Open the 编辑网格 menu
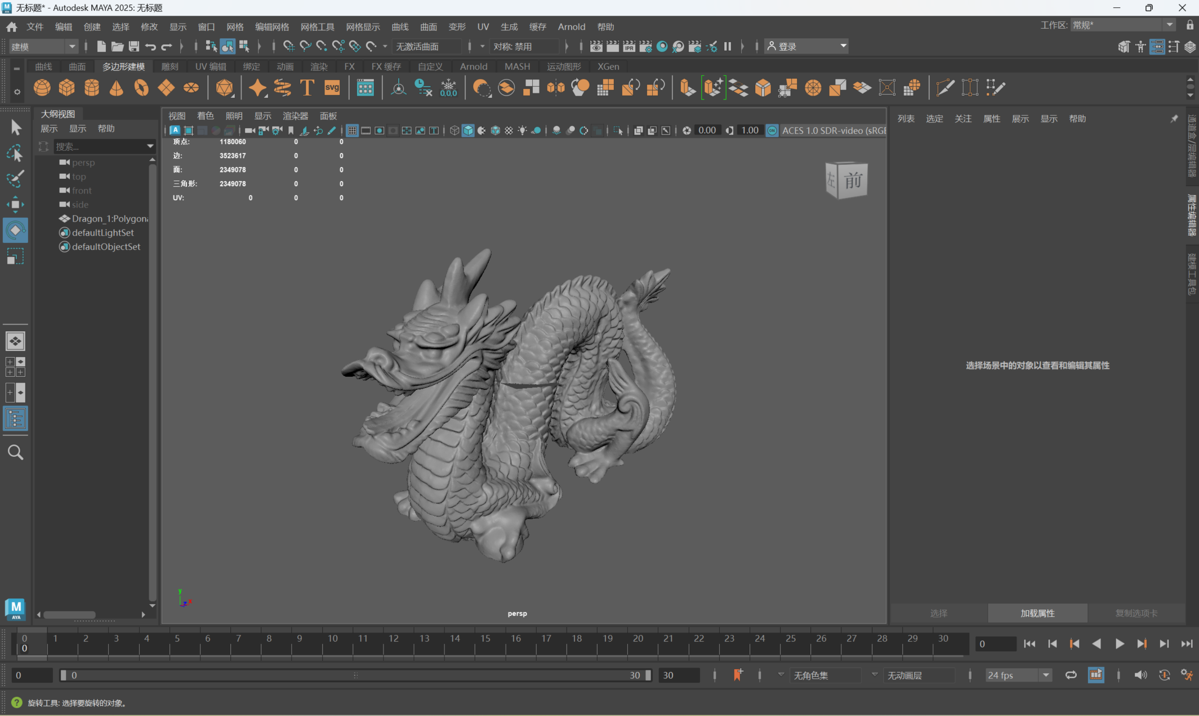The height and width of the screenshot is (716, 1199). (271, 27)
